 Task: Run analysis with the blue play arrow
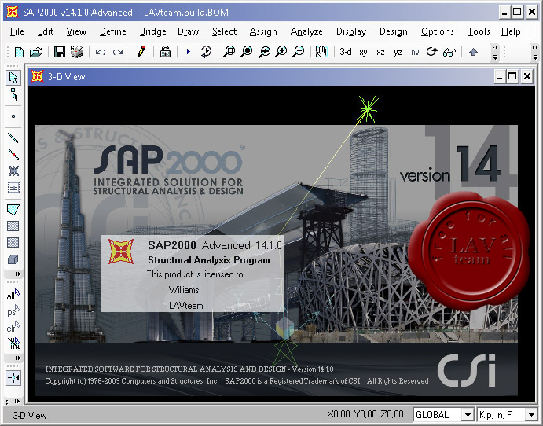coord(189,52)
